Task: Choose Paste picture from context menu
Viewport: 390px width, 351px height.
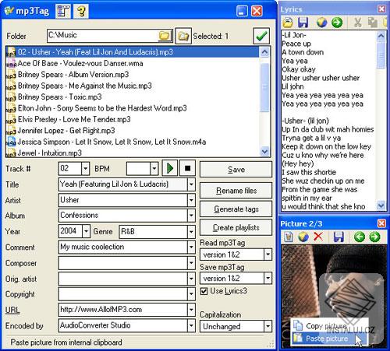Action: point(329,339)
